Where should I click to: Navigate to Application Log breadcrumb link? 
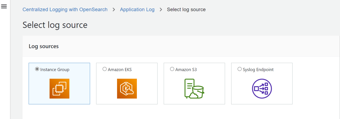137,10
